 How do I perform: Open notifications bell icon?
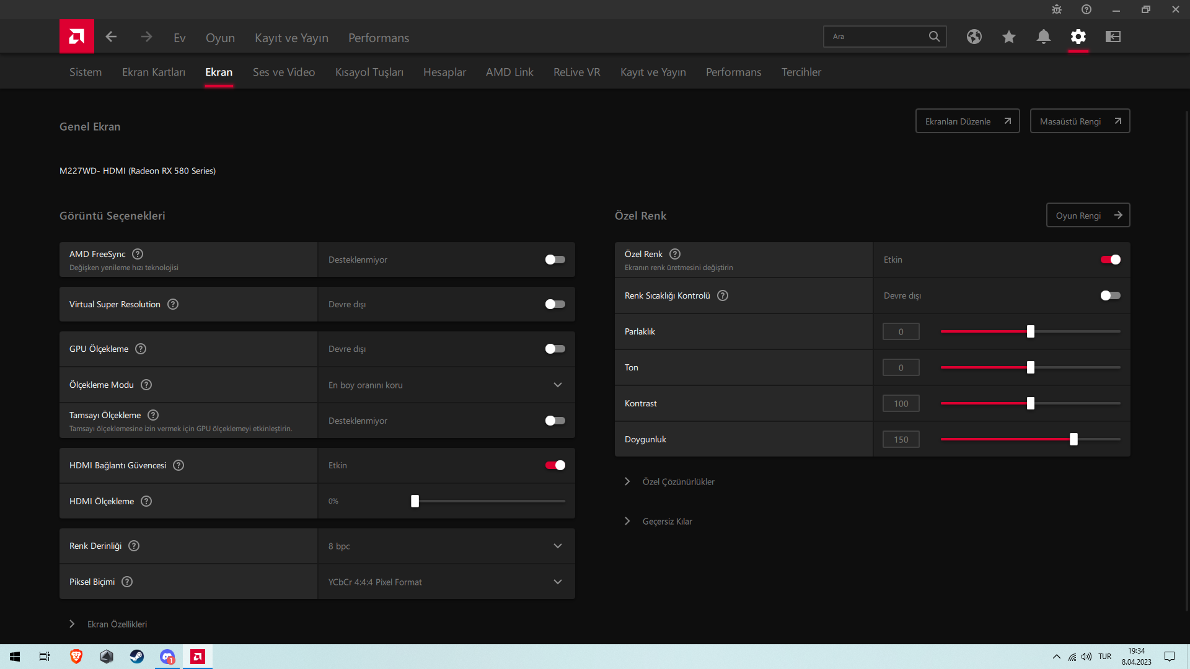tap(1043, 37)
